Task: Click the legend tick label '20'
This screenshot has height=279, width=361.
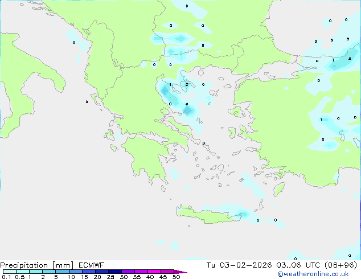Action: pyautogui.click(x=97, y=277)
